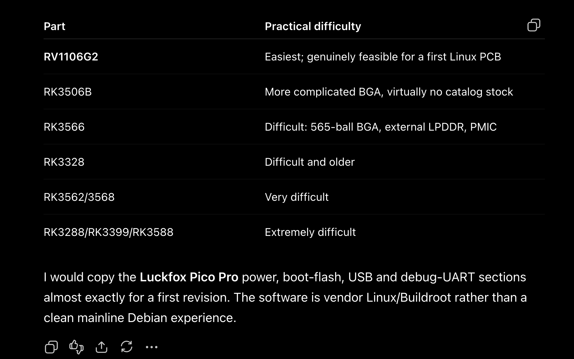Screen dimensions: 574x359
Task: Click the bold Luckfox Pico Pro text
Action: pyautogui.click(x=189, y=277)
